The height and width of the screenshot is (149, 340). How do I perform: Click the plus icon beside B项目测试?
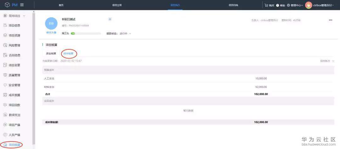pos(110,19)
